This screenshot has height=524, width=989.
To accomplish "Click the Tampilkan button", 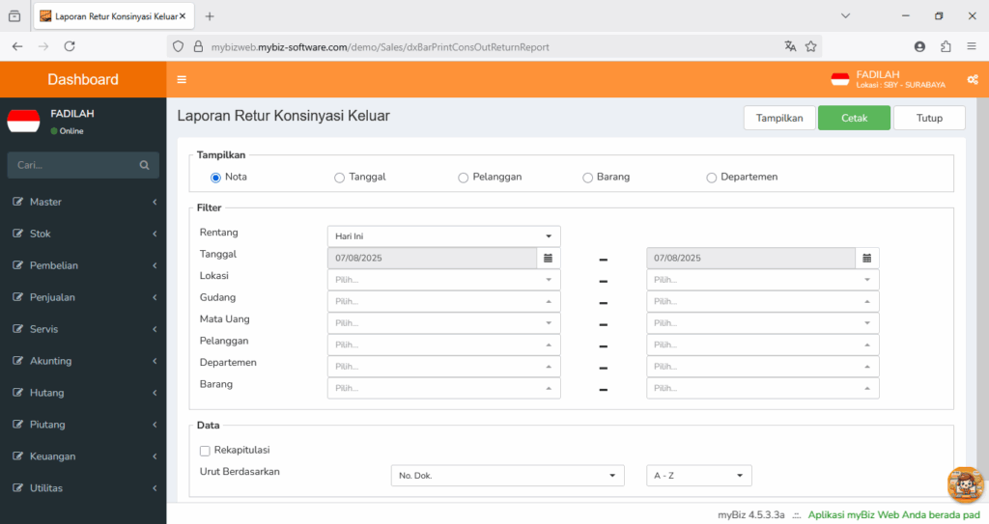I will click(x=779, y=118).
